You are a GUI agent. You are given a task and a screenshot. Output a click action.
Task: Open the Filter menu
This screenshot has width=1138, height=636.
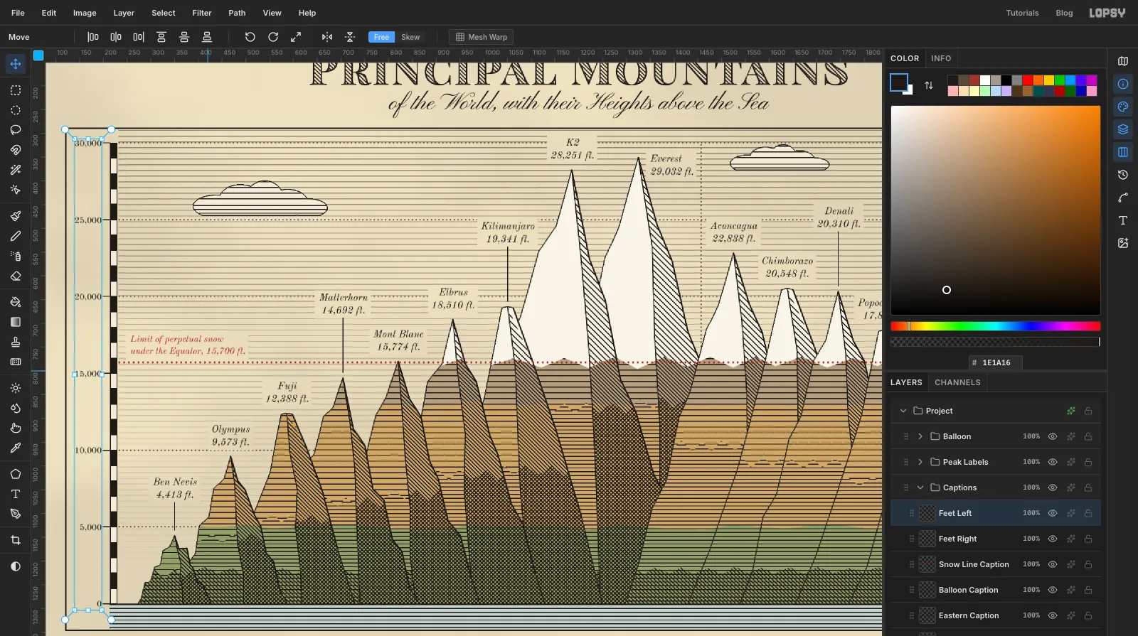[x=202, y=13]
